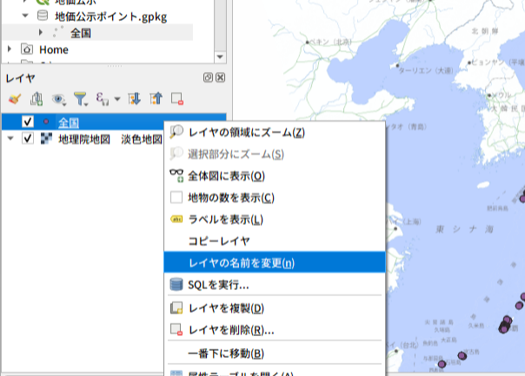Open the layer styling panel brush icon
The width and height of the screenshot is (525, 376).
tap(14, 99)
